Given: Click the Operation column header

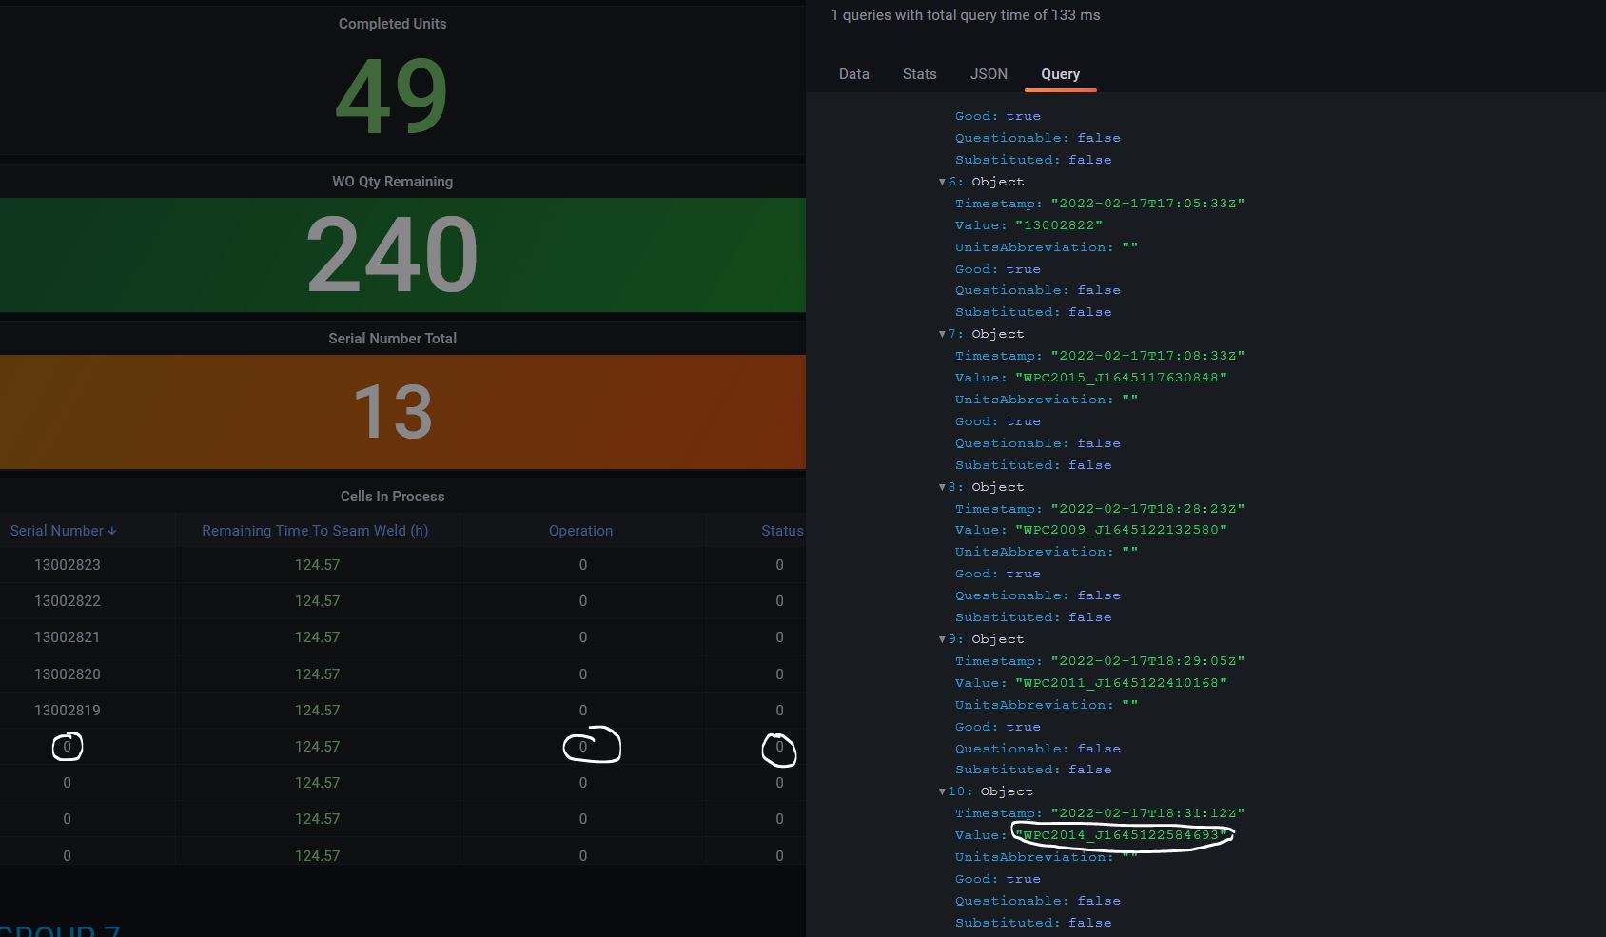Looking at the screenshot, I should (580, 531).
